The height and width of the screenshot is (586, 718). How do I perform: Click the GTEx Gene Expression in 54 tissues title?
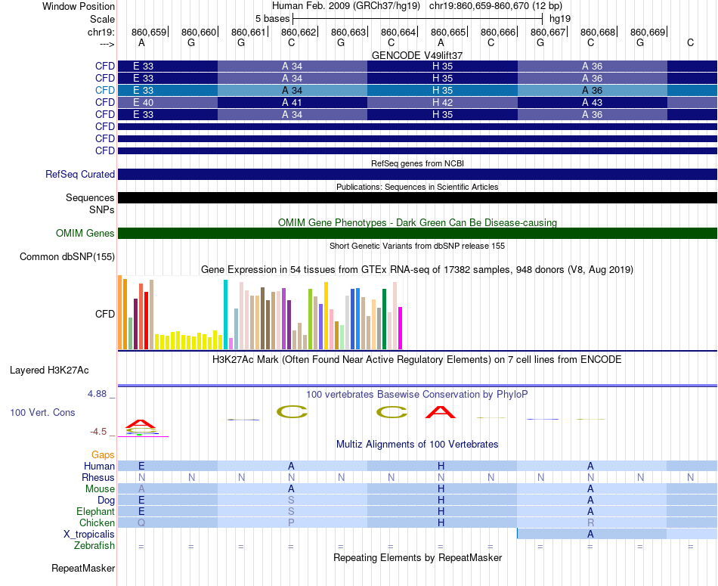point(417,269)
